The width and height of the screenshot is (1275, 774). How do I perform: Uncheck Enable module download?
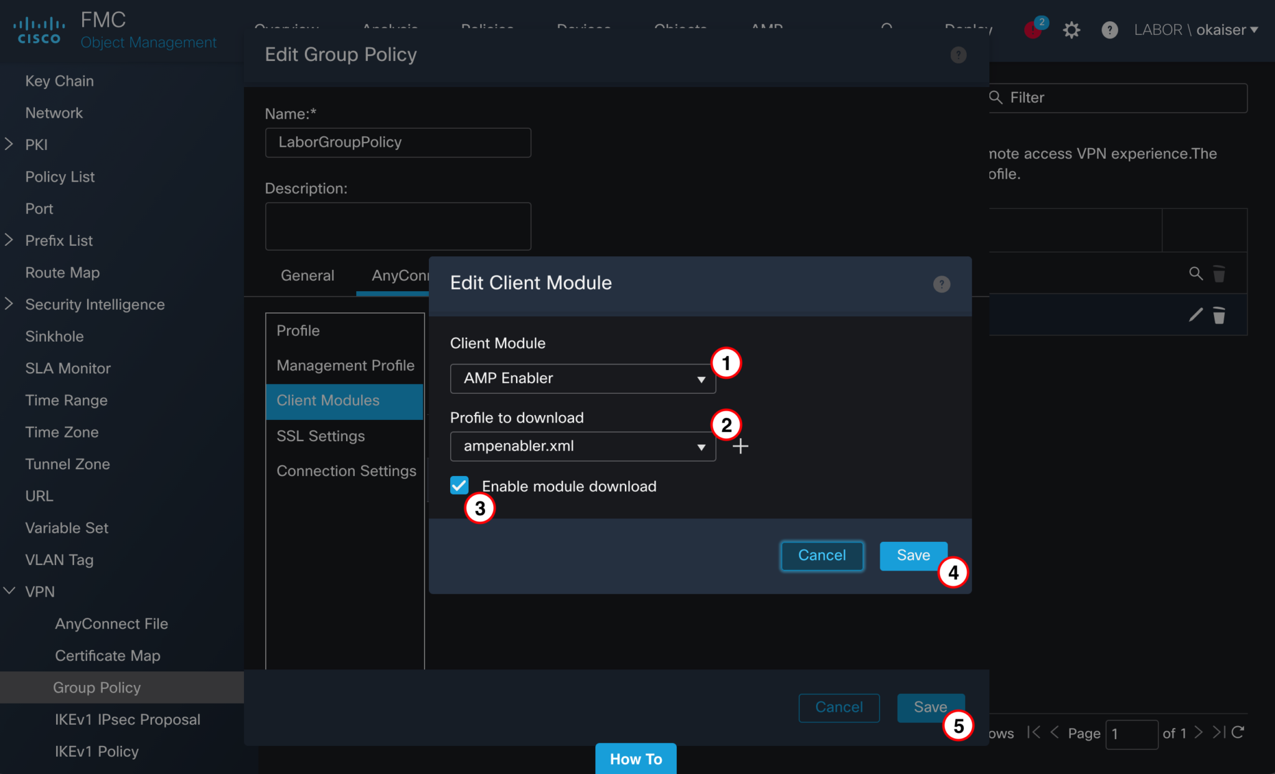pyautogui.click(x=459, y=485)
